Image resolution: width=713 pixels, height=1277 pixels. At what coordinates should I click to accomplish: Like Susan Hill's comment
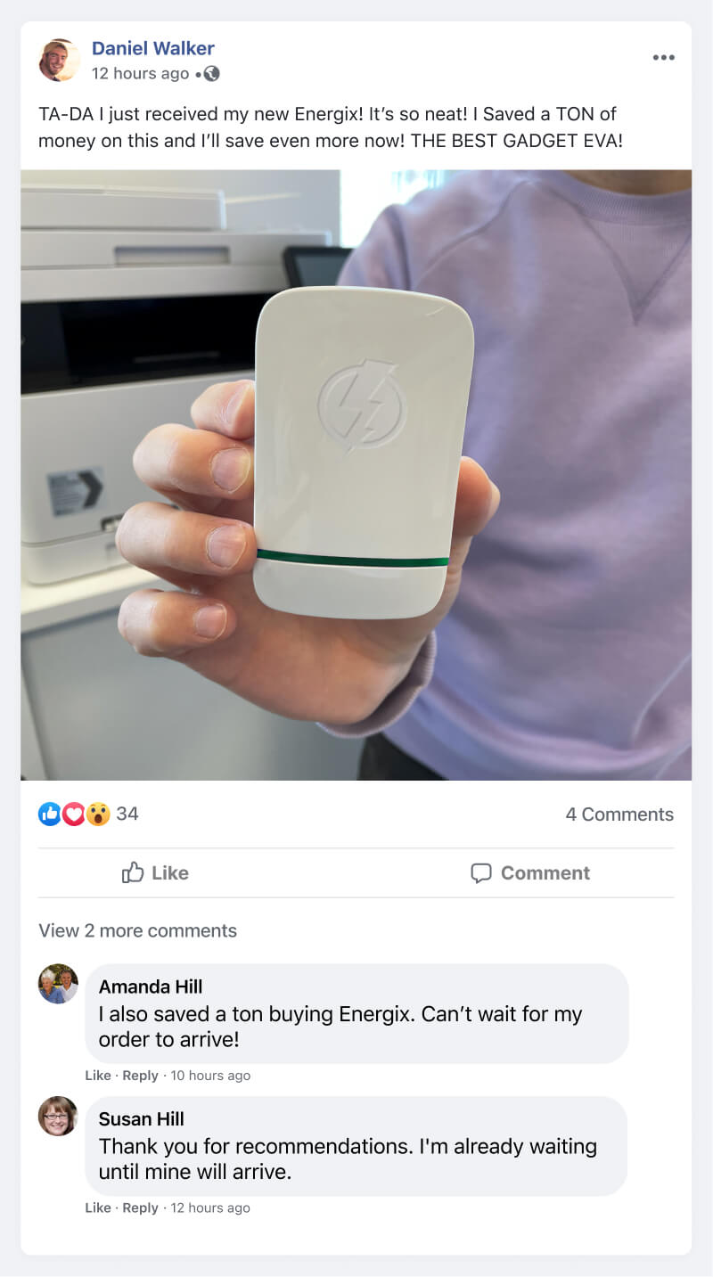[x=98, y=1207]
